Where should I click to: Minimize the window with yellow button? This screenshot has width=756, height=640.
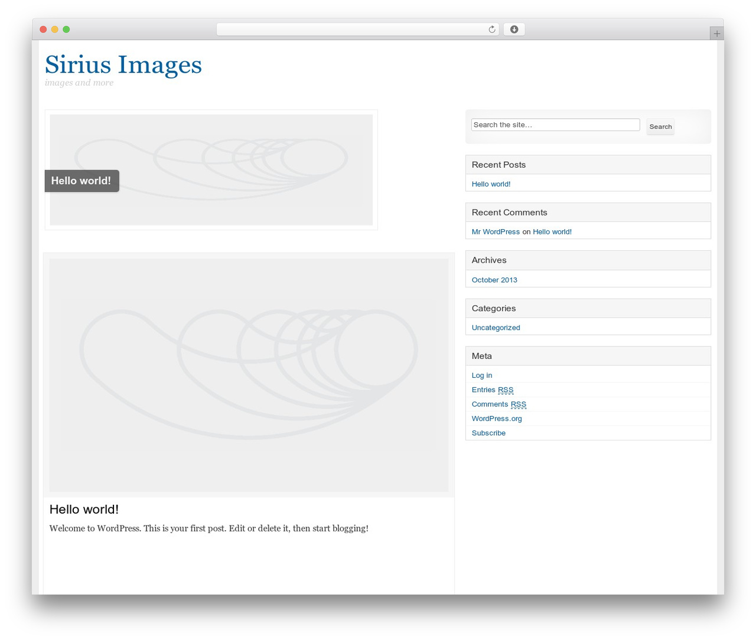55,30
